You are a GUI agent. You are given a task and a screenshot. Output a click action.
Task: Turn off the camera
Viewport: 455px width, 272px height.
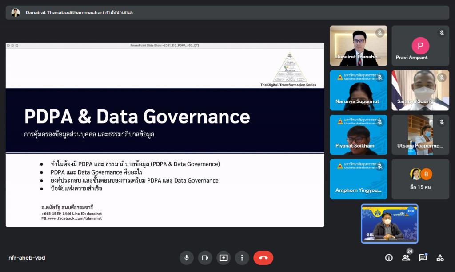pyautogui.click(x=205, y=258)
